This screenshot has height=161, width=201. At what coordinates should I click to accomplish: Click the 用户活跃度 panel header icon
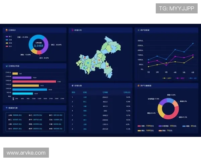coord(138,30)
